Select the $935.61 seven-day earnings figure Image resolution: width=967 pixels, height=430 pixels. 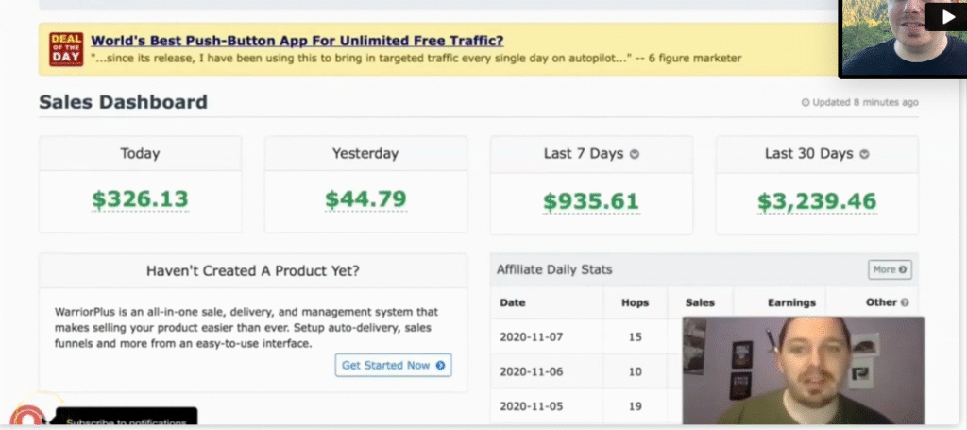[x=591, y=200]
